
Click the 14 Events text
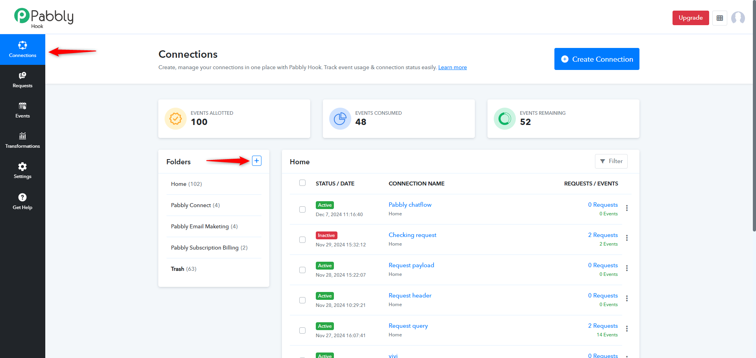click(x=607, y=335)
